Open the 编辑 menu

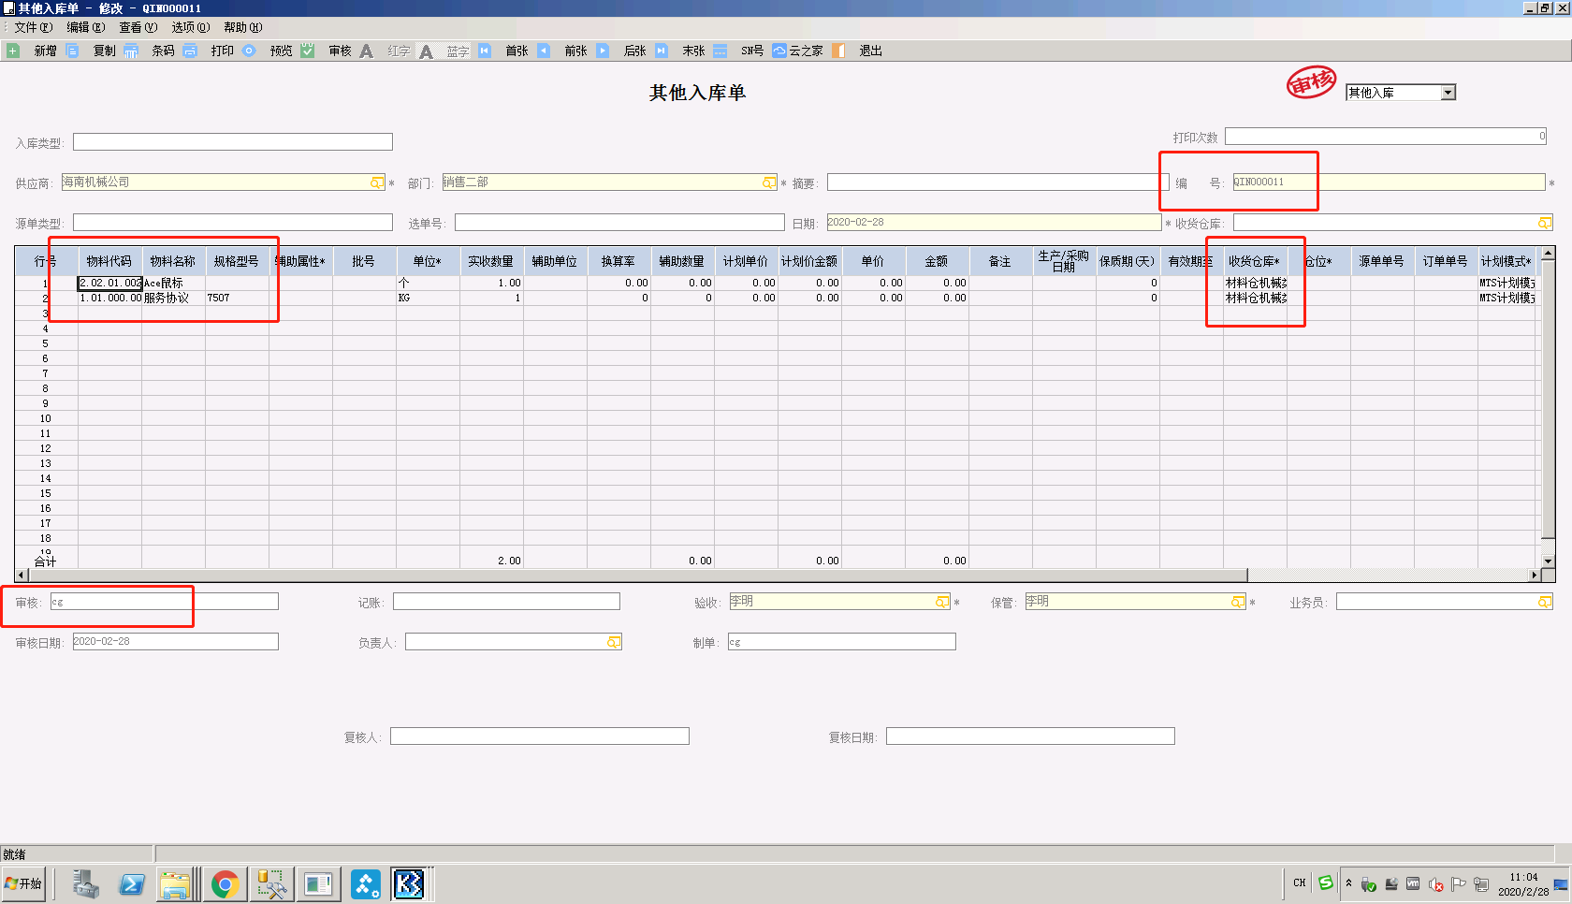point(85,27)
